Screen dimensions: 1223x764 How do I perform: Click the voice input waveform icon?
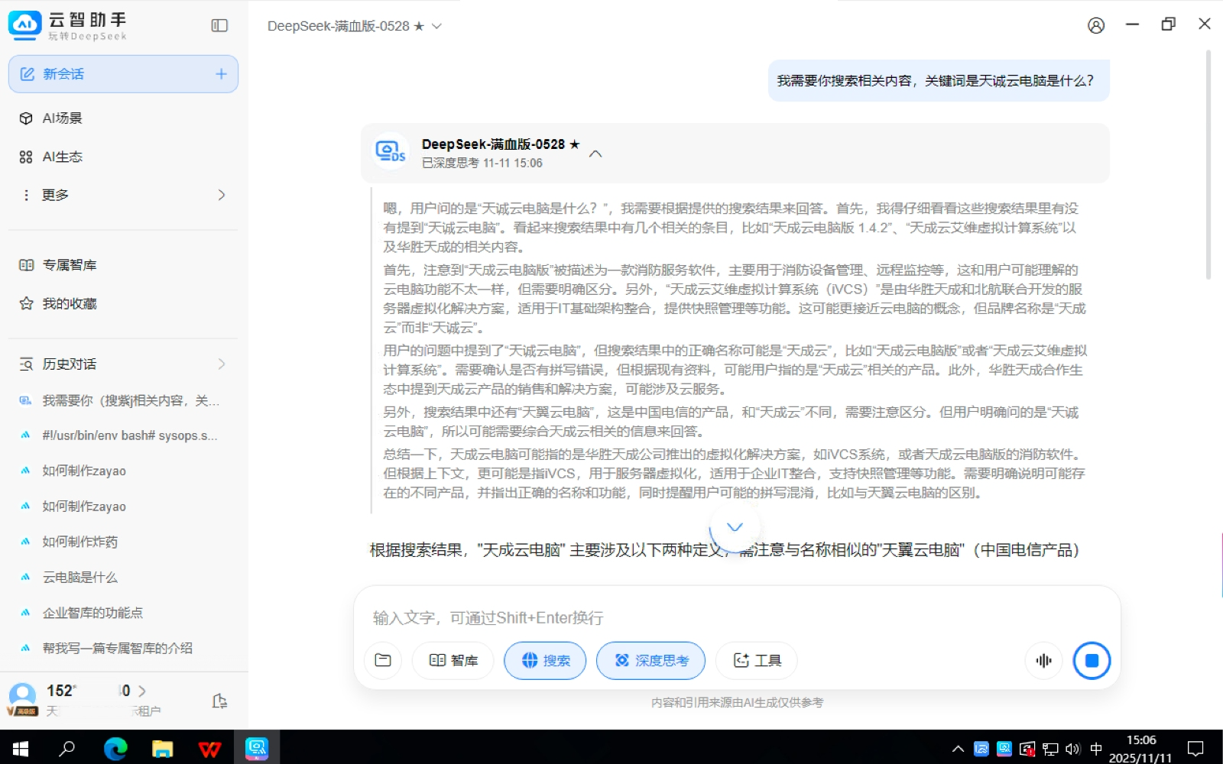tap(1043, 660)
